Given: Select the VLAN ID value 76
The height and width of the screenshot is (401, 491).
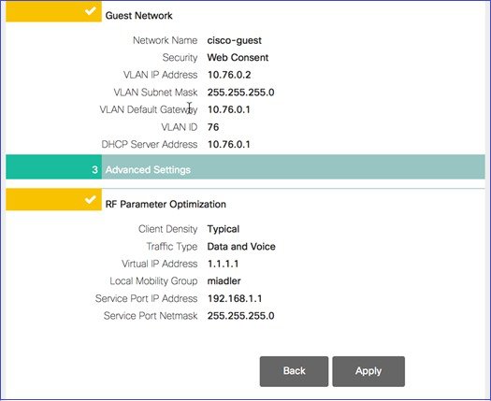Looking at the screenshot, I should pyautogui.click(x=213, y=127).
